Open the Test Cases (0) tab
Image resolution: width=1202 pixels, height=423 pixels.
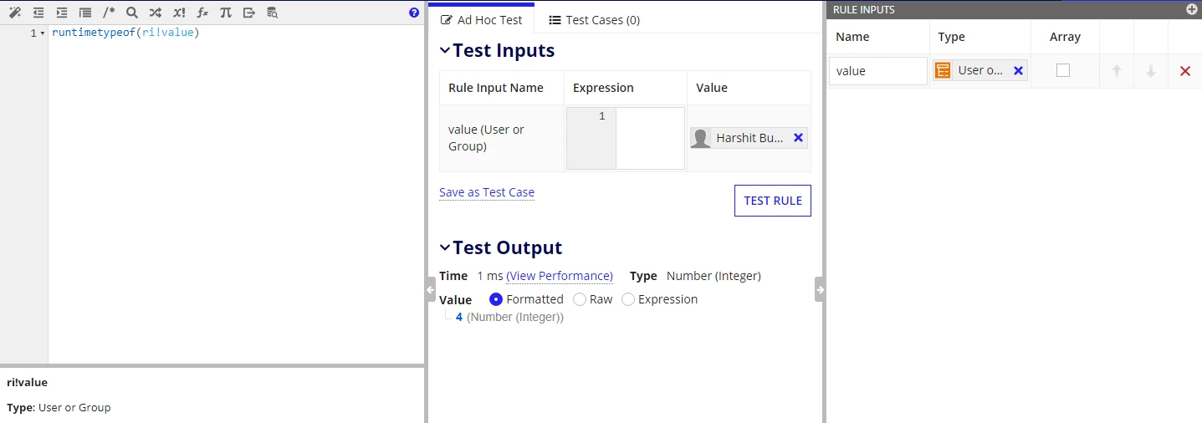click(x=595, y=20)
